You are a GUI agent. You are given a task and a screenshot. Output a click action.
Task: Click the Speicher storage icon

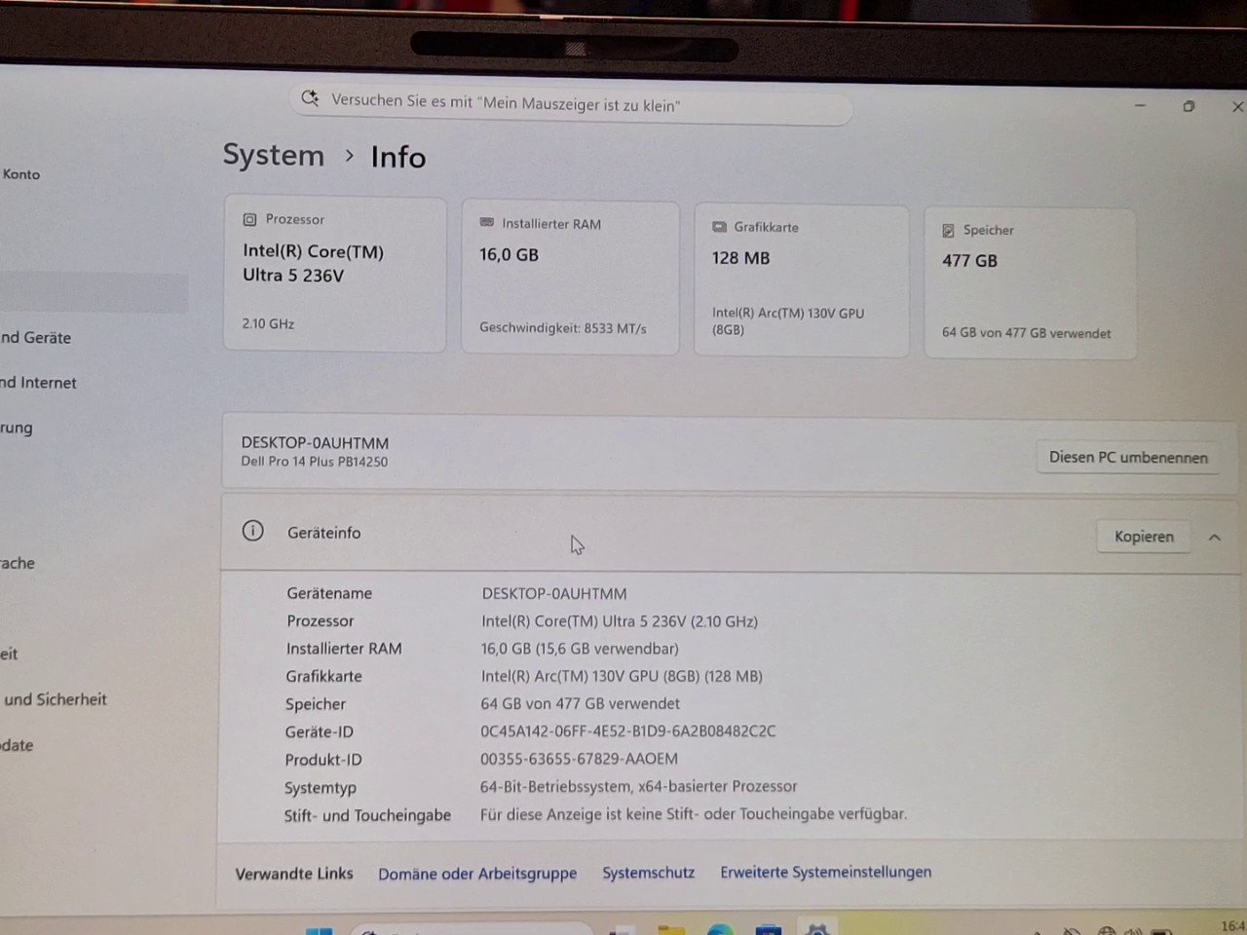pos(948,231)
